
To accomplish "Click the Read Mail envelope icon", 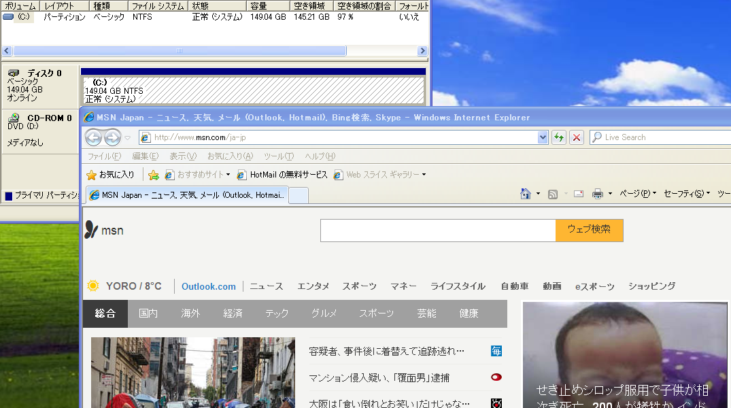I will point(579,194).
